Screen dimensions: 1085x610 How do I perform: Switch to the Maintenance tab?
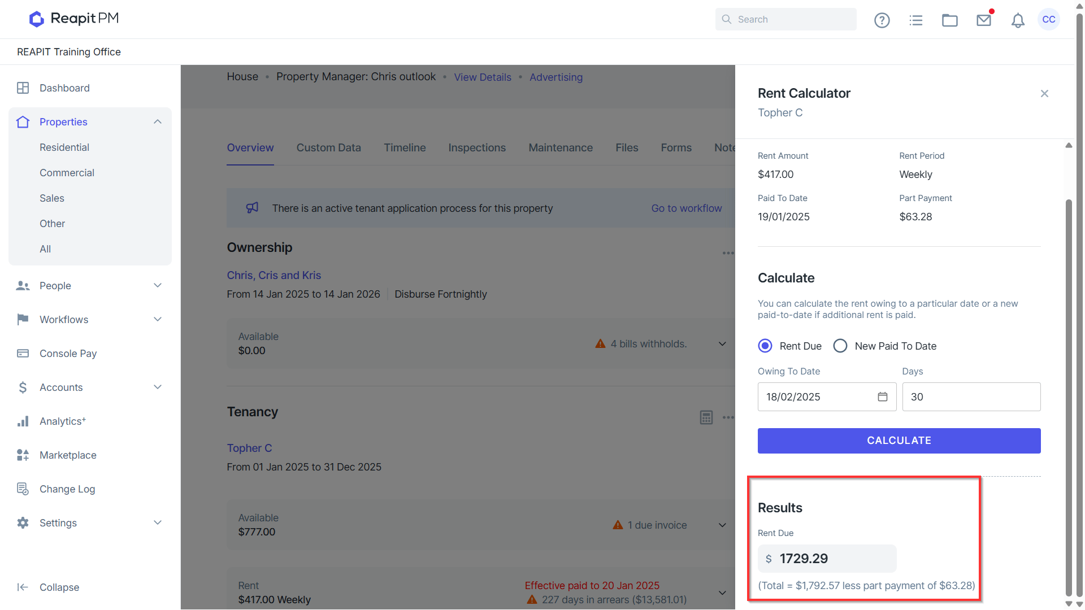(561, 147)
